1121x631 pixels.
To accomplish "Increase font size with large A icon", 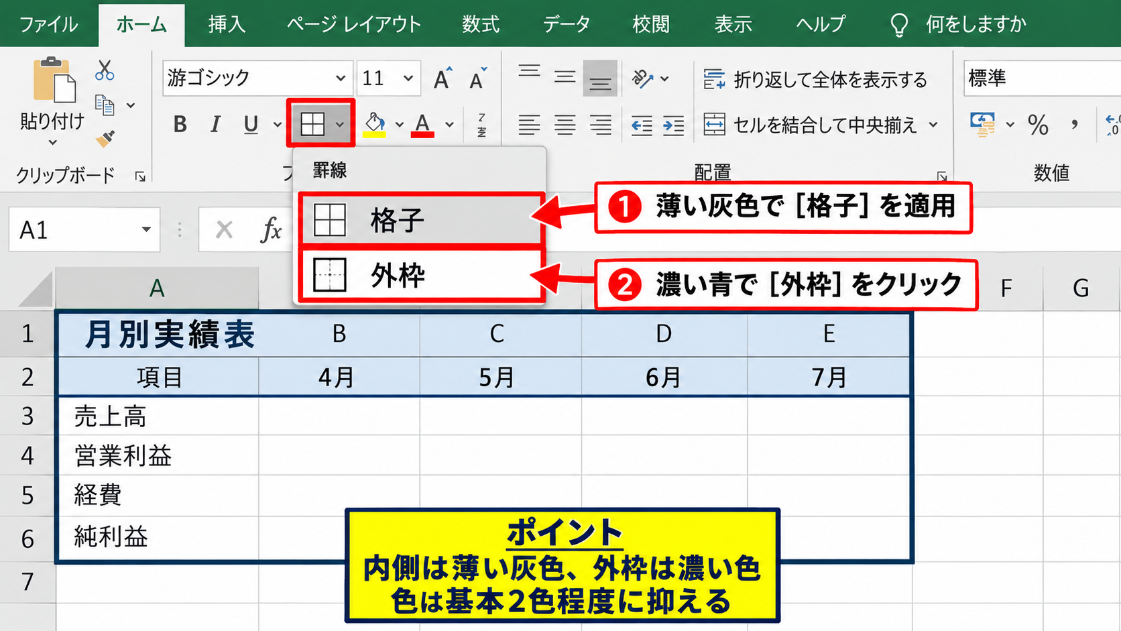I will 442,79.
